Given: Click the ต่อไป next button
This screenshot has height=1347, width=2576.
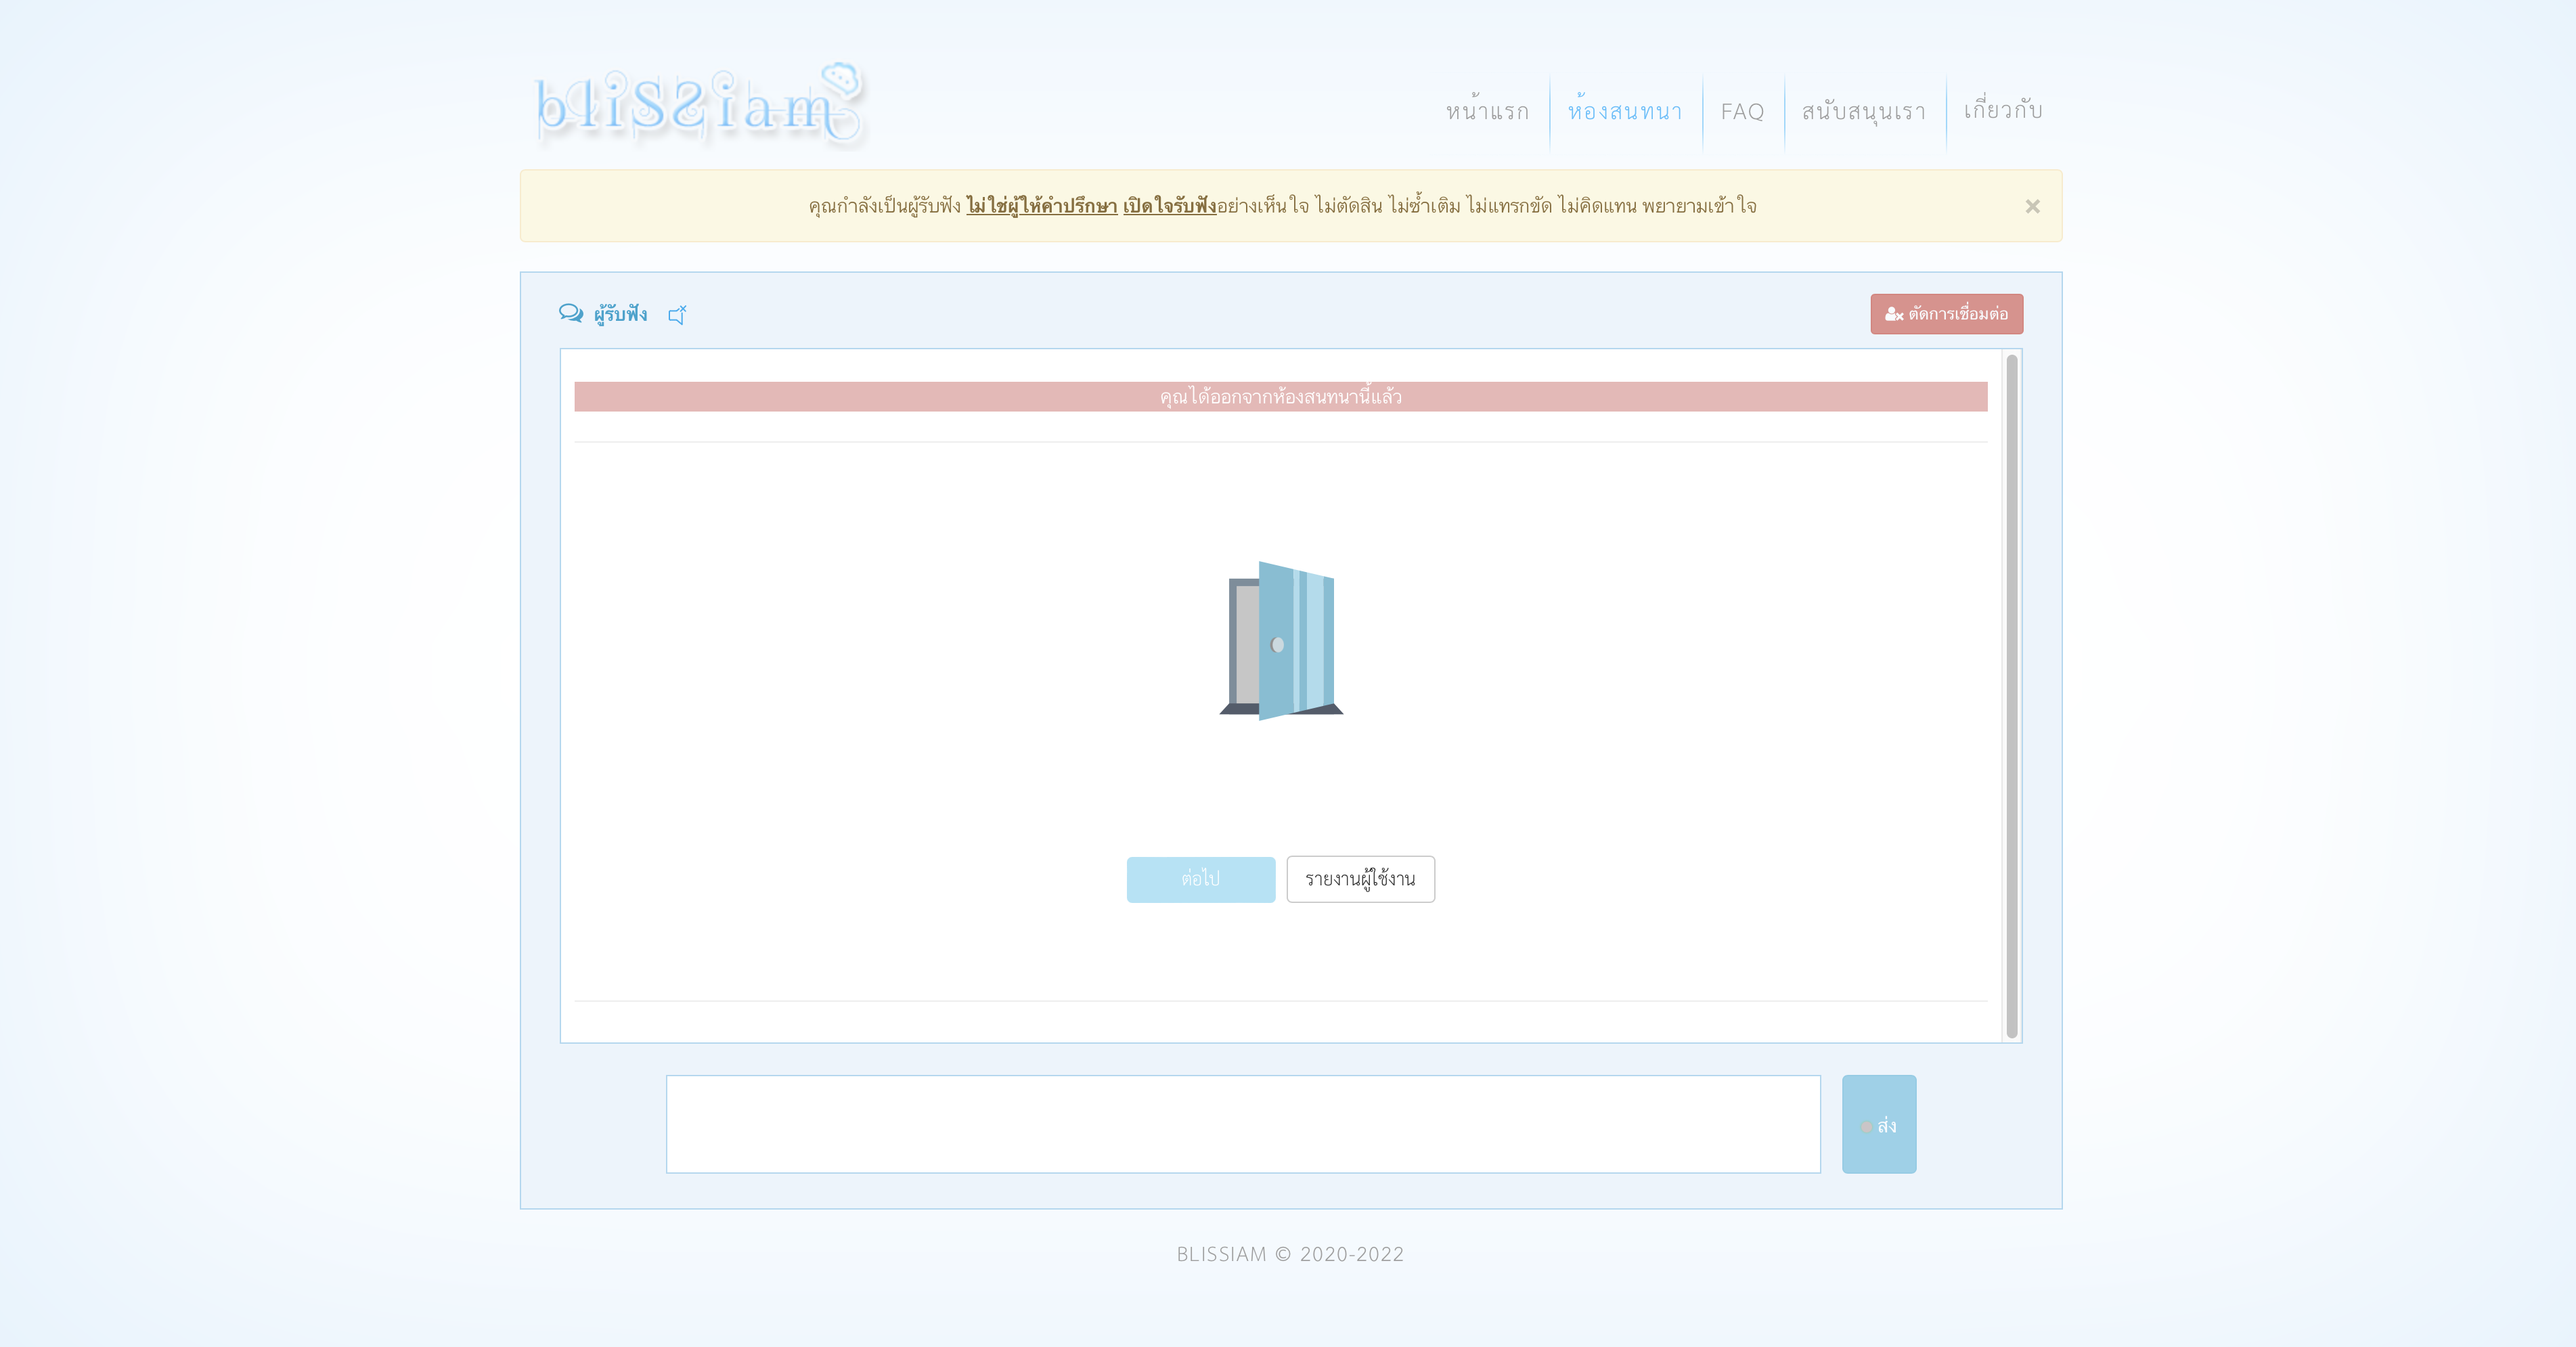Looking at the screenshot, I should coord(1200,879).
